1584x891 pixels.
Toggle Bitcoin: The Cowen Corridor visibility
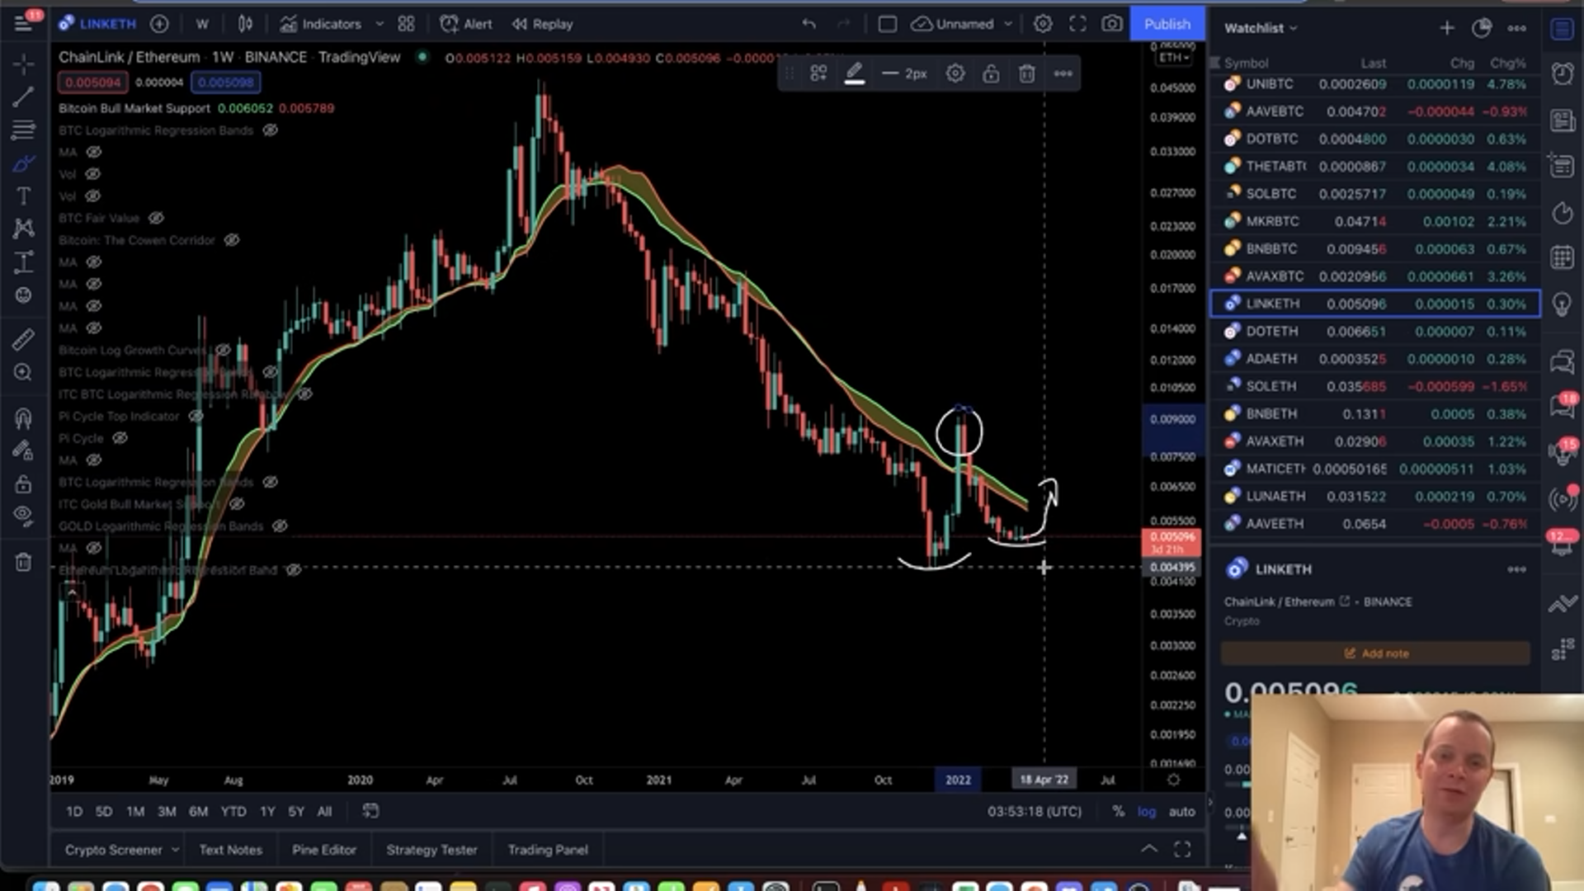pyautogui.click(x=232, y=240)
